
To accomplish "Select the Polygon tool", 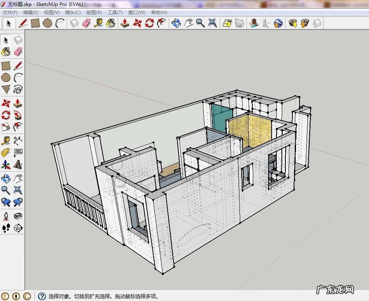I will tap(6, 89).
